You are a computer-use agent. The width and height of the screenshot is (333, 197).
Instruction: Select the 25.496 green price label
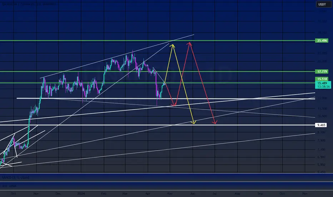coord(322,40)
